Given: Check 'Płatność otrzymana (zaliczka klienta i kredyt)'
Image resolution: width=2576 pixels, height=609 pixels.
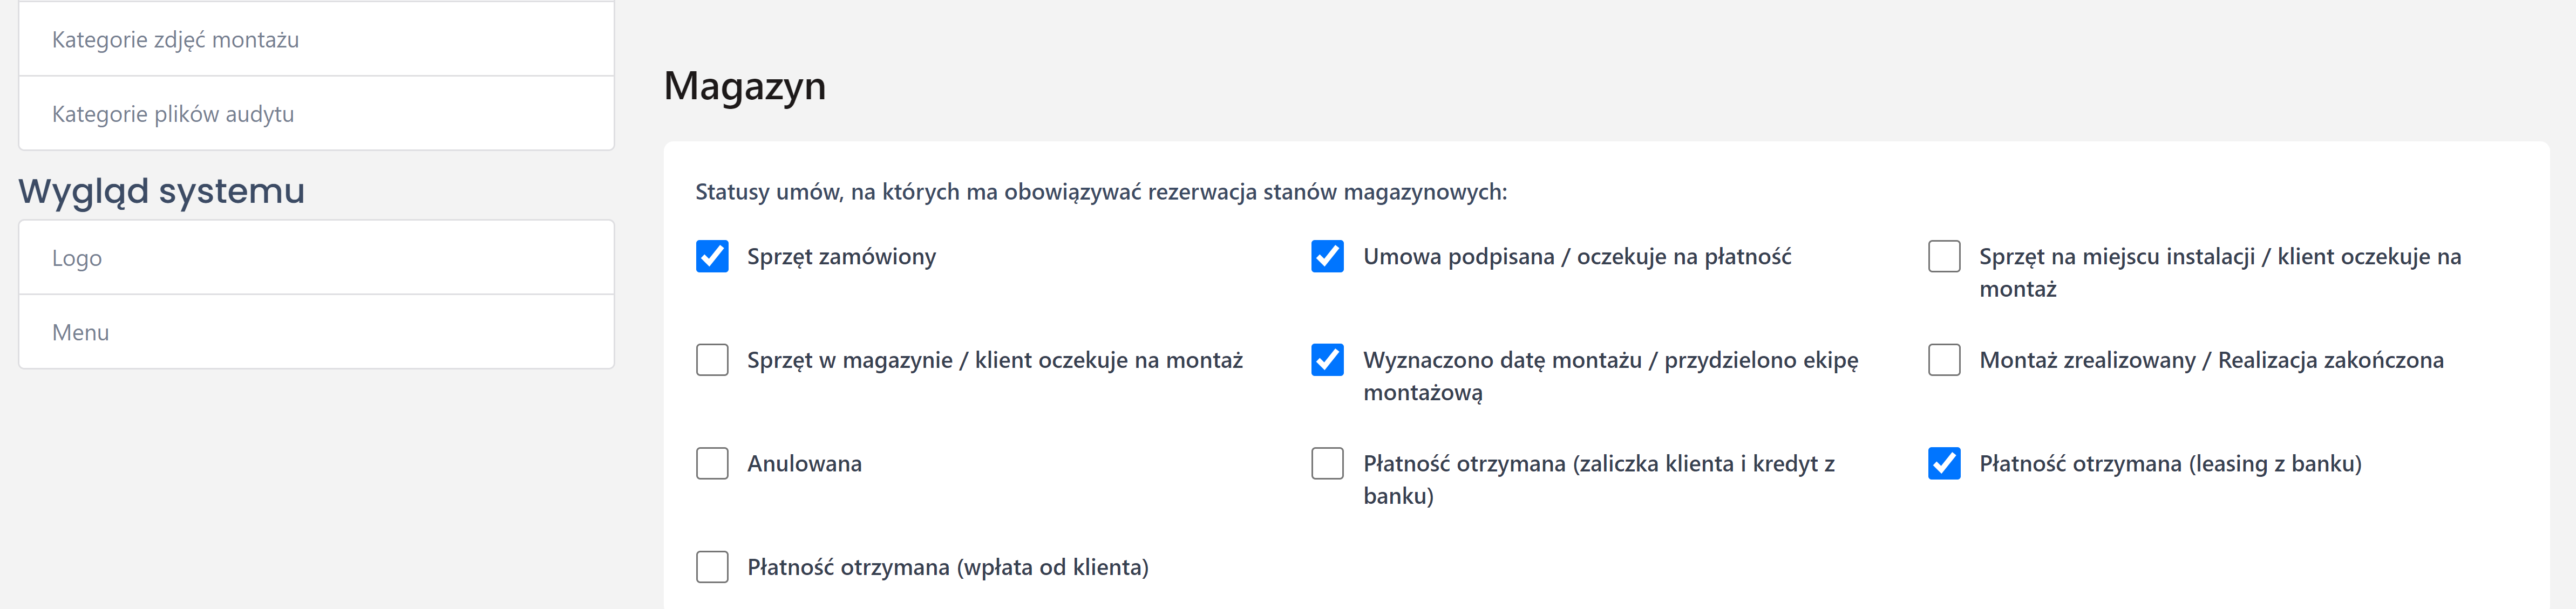Looking at the screenshot, I should coord(1327,464).
